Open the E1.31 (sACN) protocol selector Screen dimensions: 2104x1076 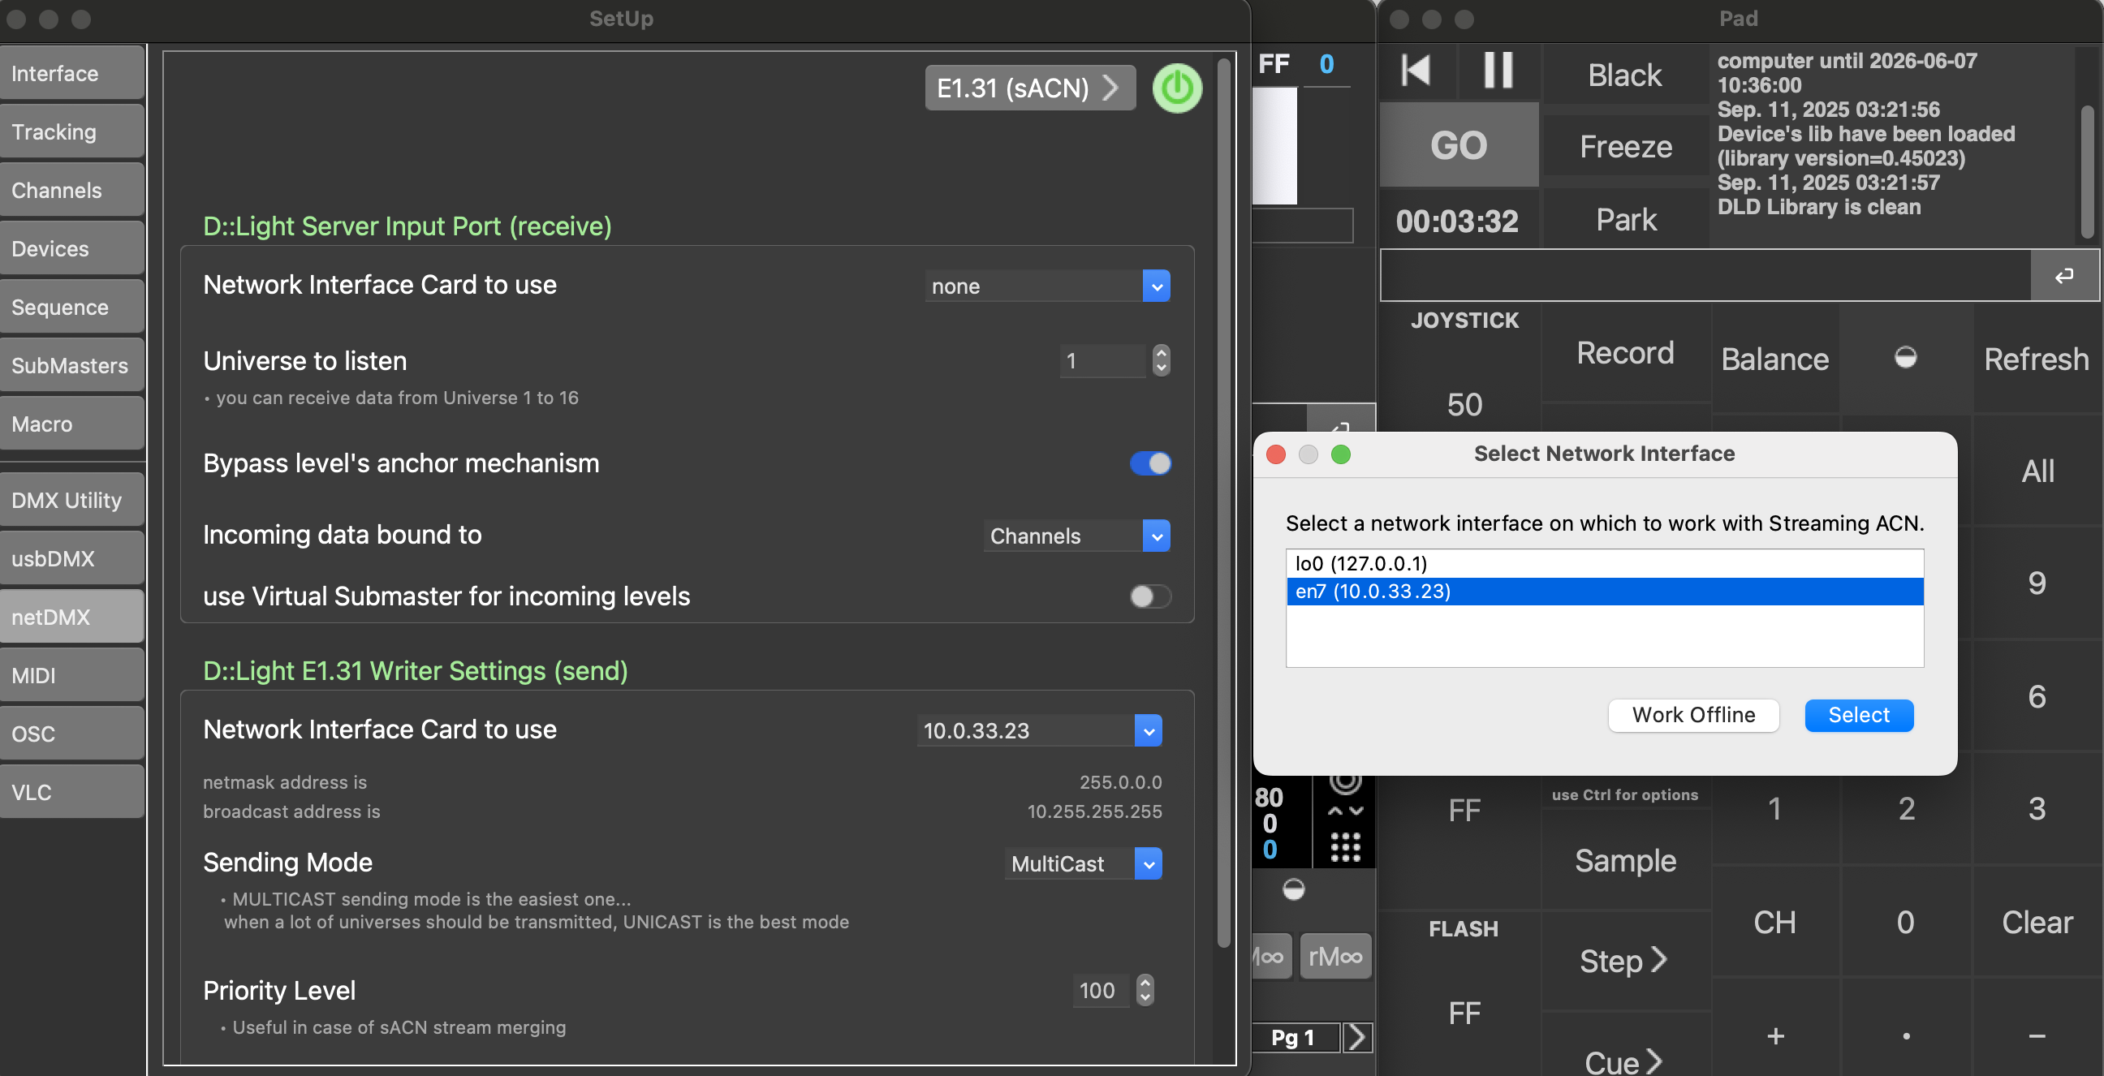pyautogui.click(x=1029, y=88)
